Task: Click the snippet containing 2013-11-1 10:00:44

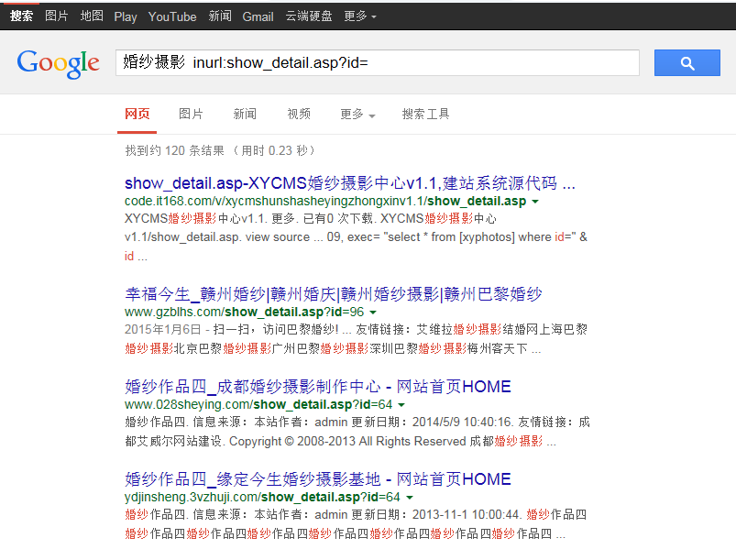Action: click(x=356, y=524)
